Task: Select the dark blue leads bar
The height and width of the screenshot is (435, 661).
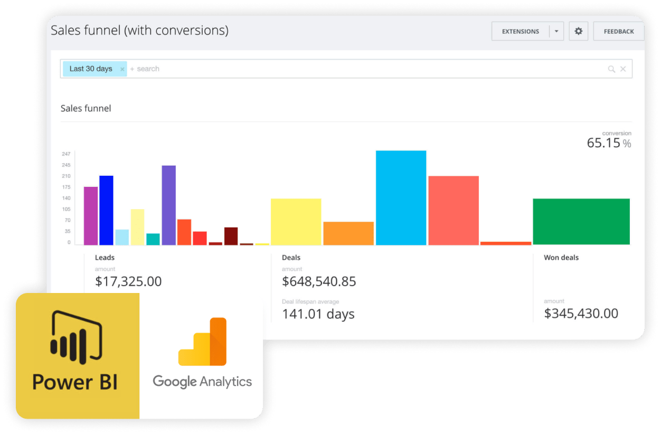Action: 106,210
